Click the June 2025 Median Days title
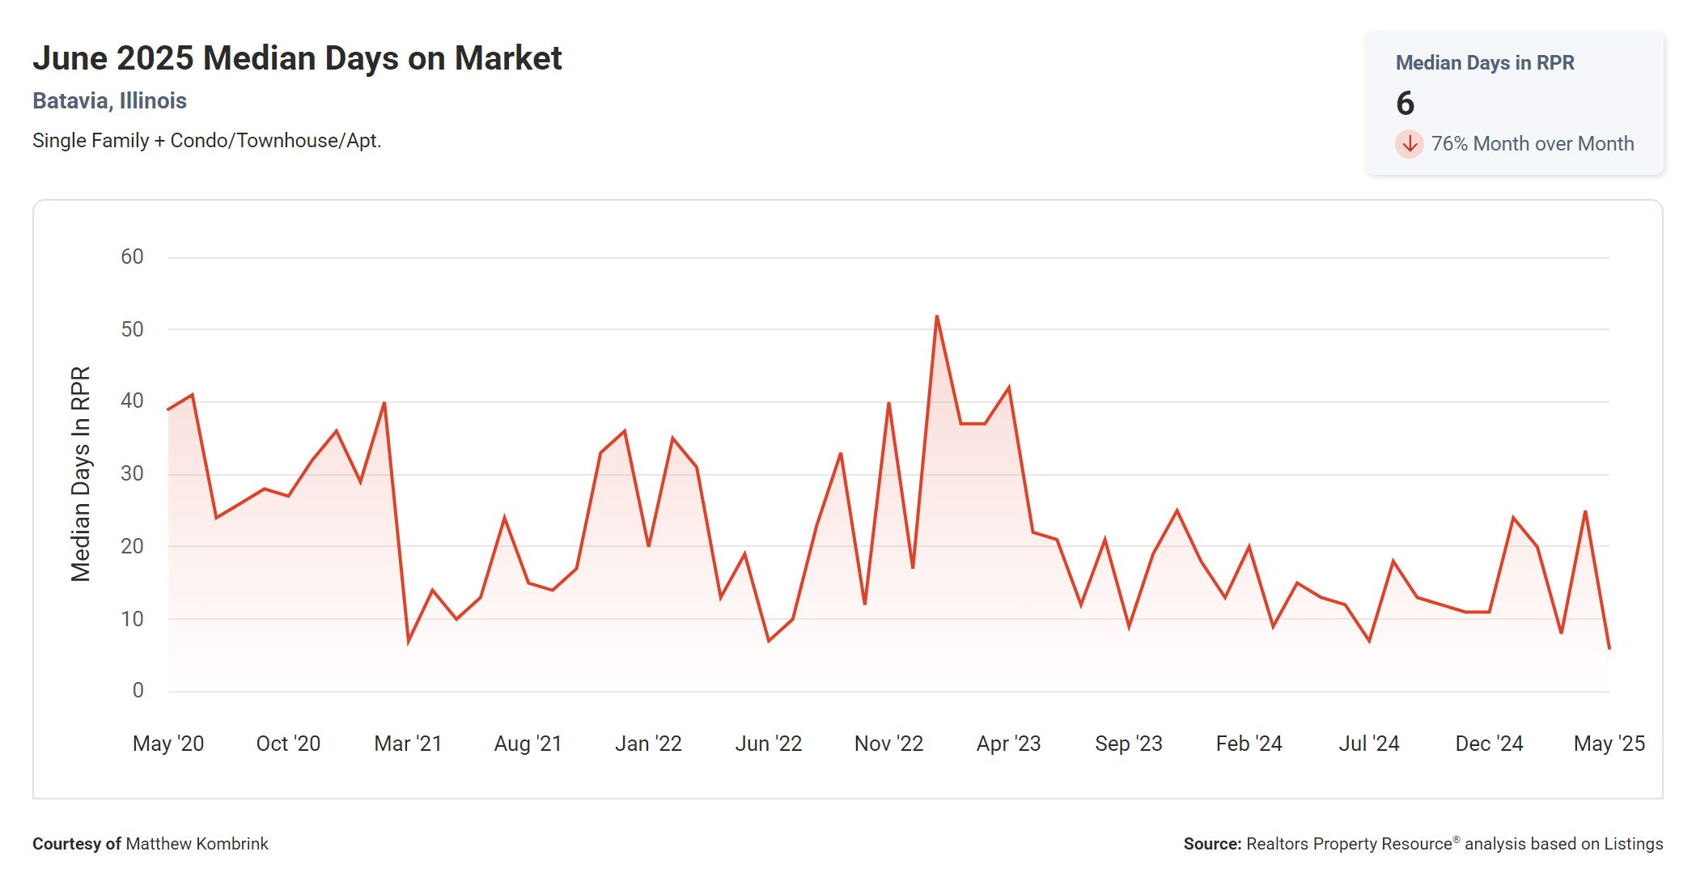Image resolution: width=1696 pixels, height=890 pixels. coord(297,58)
